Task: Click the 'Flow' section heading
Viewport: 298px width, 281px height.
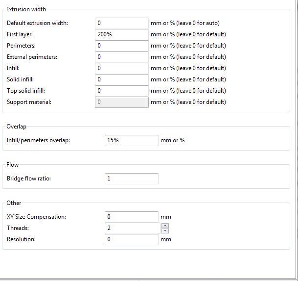Action: click(x=13, y=165)
